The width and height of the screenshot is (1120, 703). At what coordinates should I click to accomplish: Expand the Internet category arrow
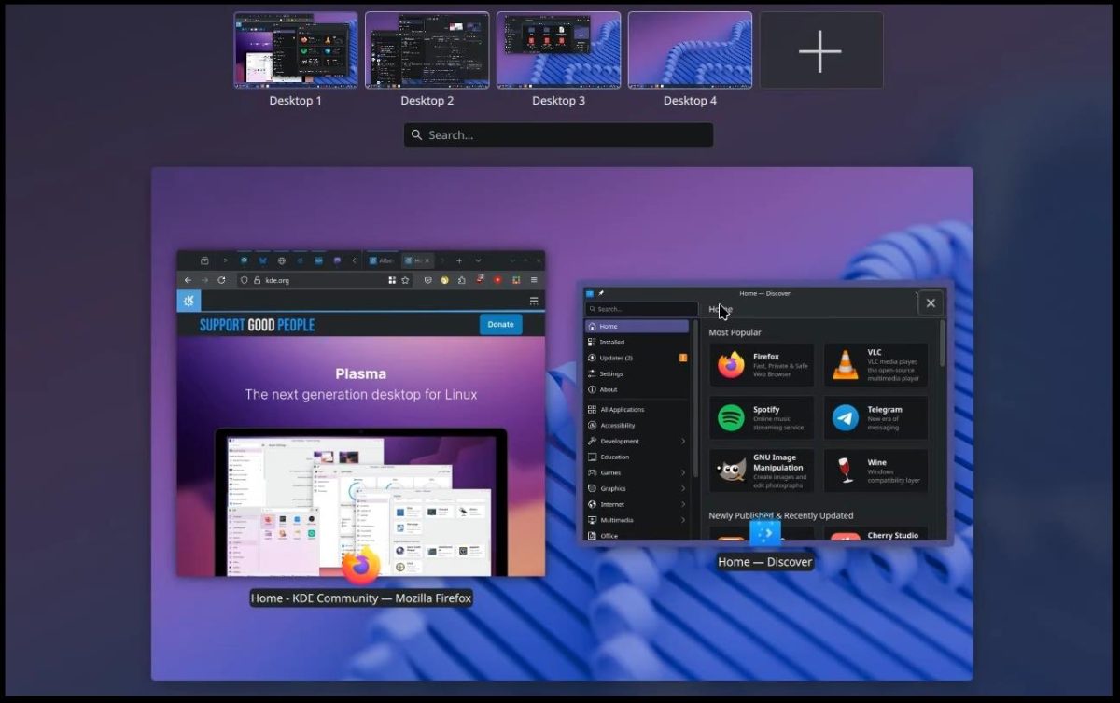point(683,504)
